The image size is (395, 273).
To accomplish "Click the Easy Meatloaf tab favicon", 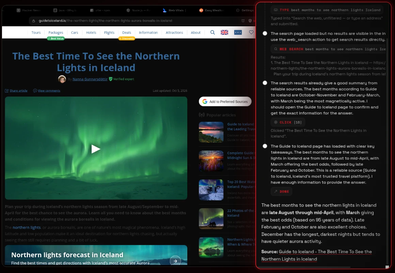I will (201, 10).
